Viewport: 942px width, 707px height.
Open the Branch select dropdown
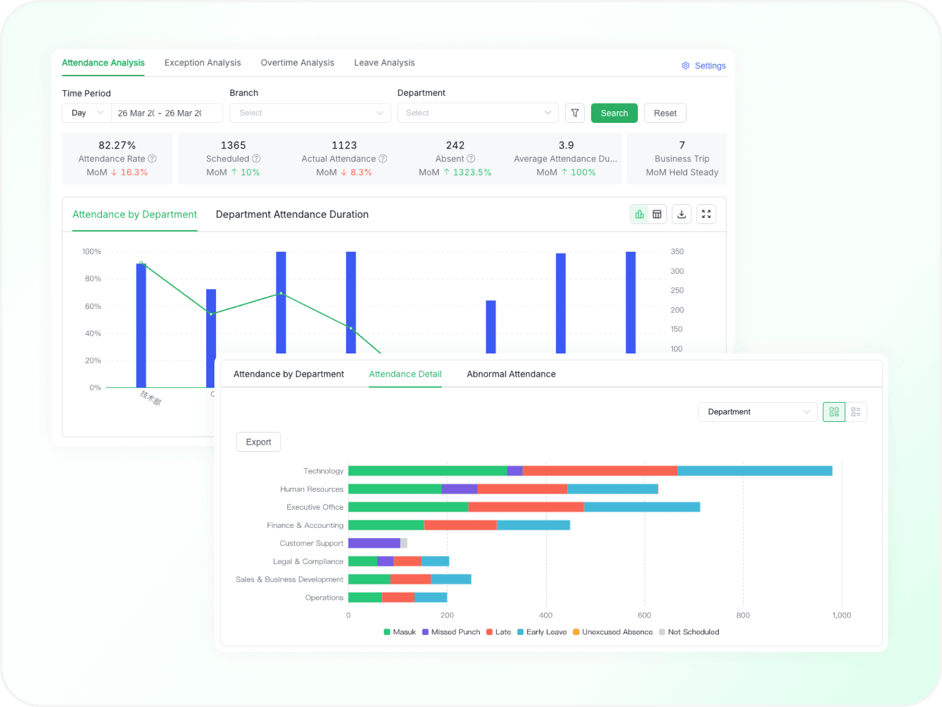[x=310, y=113]
